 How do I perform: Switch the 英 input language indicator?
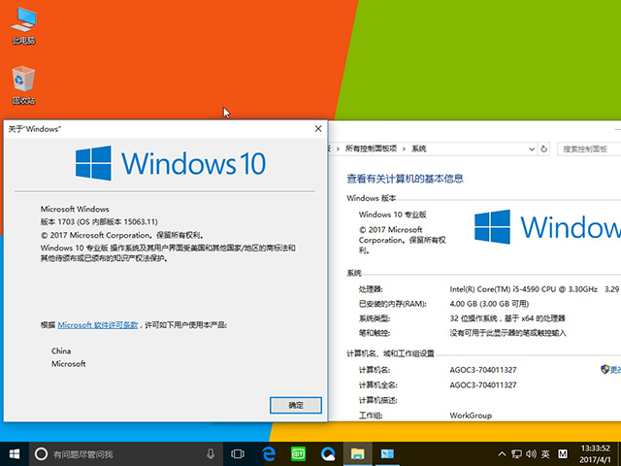pyautogui.click(x=545, y=453)
